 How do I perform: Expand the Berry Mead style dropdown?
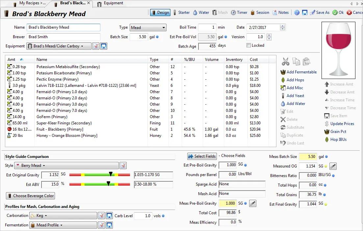[62, 166]
